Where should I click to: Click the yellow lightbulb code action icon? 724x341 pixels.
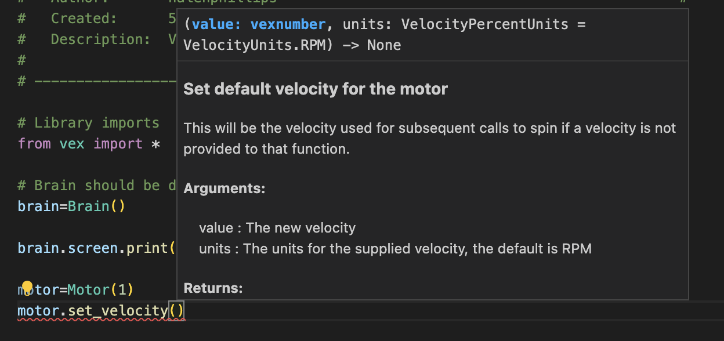pyautogui.click(x=27, y=286)
